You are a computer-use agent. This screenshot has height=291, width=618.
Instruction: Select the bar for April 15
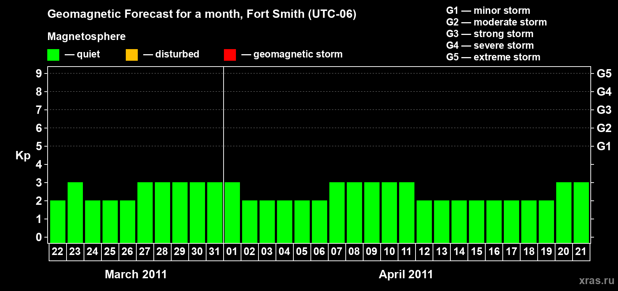[477, 222]
